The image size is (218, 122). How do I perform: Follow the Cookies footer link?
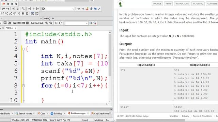coord(174,116)
